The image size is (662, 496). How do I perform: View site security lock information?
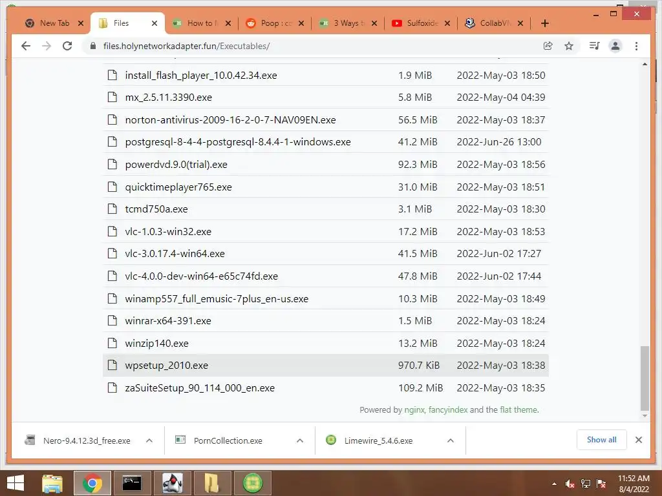(x=93, y=46)
